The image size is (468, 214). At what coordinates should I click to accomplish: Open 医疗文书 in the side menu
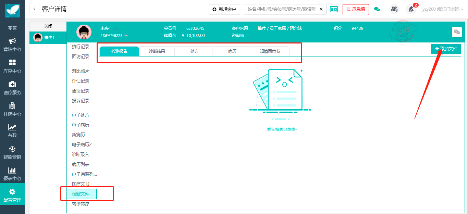pyautogui.click(x=81, y=184)
